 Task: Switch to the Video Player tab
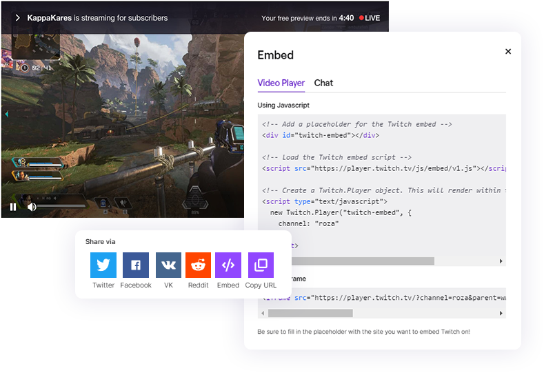[x=281, y=83]
